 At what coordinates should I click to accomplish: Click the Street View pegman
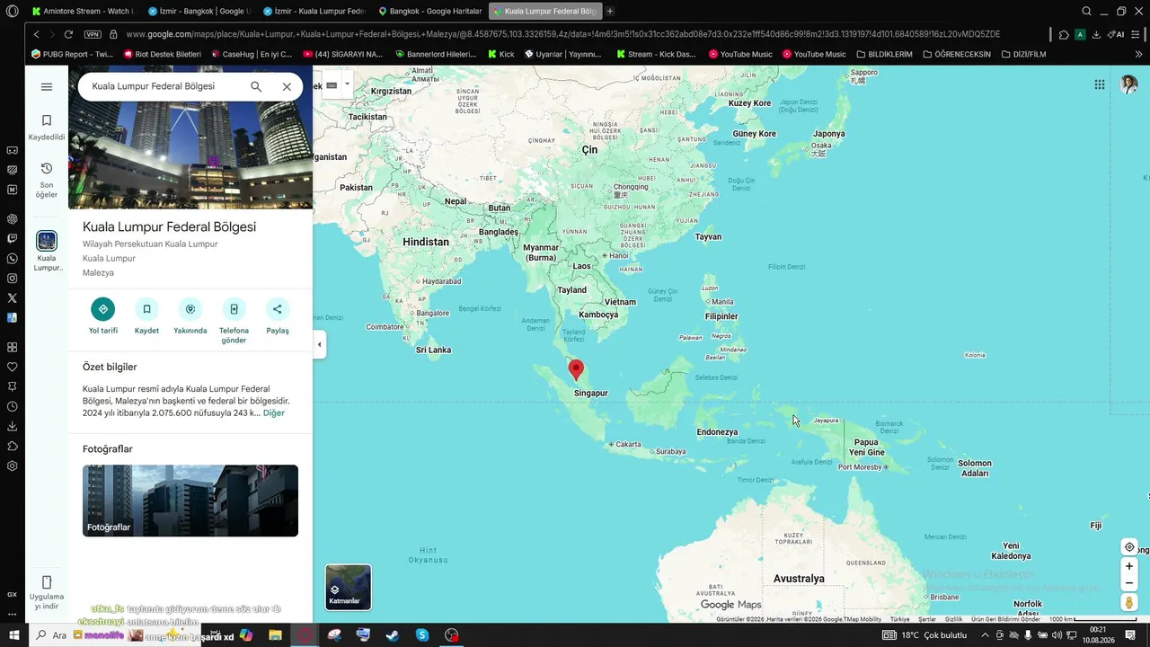[x=1129, y=603]
